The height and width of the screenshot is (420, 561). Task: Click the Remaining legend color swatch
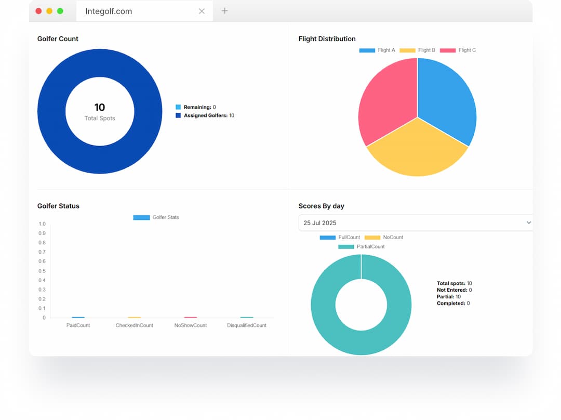point(178,107)
